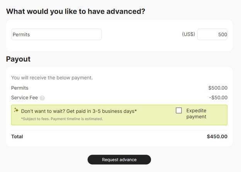Click the (US$) currency label
The image size is (241, 172).
click(x=188, y=34)
